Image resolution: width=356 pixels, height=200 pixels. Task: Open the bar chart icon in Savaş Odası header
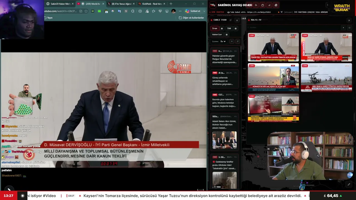click(x=269, y=5)
